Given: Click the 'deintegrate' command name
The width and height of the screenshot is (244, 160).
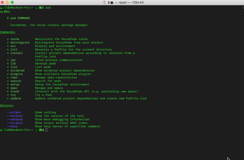Looking at the screenshot, I should [20, 43].
